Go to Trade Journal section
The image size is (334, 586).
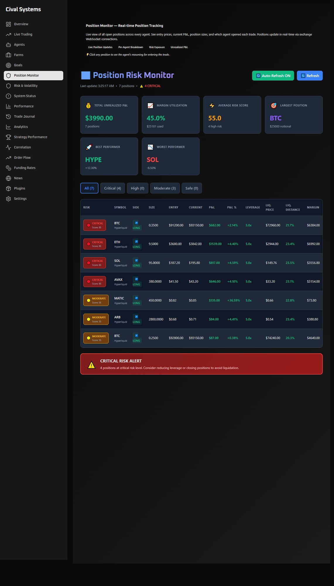24,116
